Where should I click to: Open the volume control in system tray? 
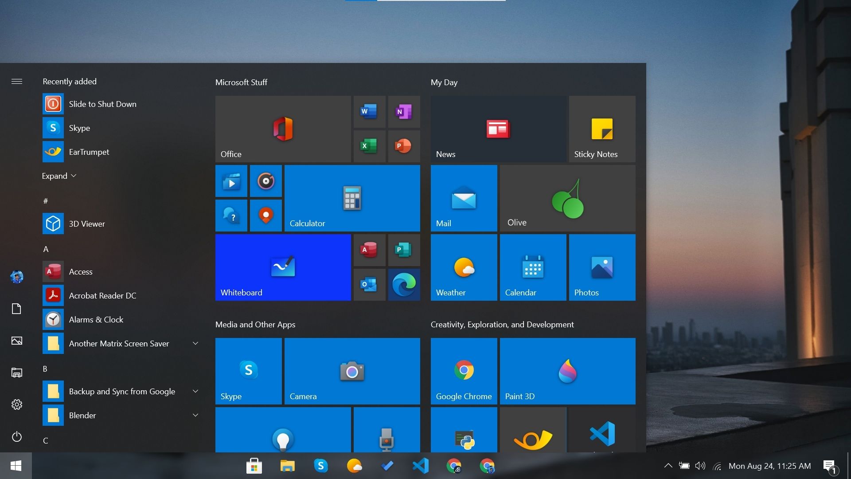coord(700,466)
